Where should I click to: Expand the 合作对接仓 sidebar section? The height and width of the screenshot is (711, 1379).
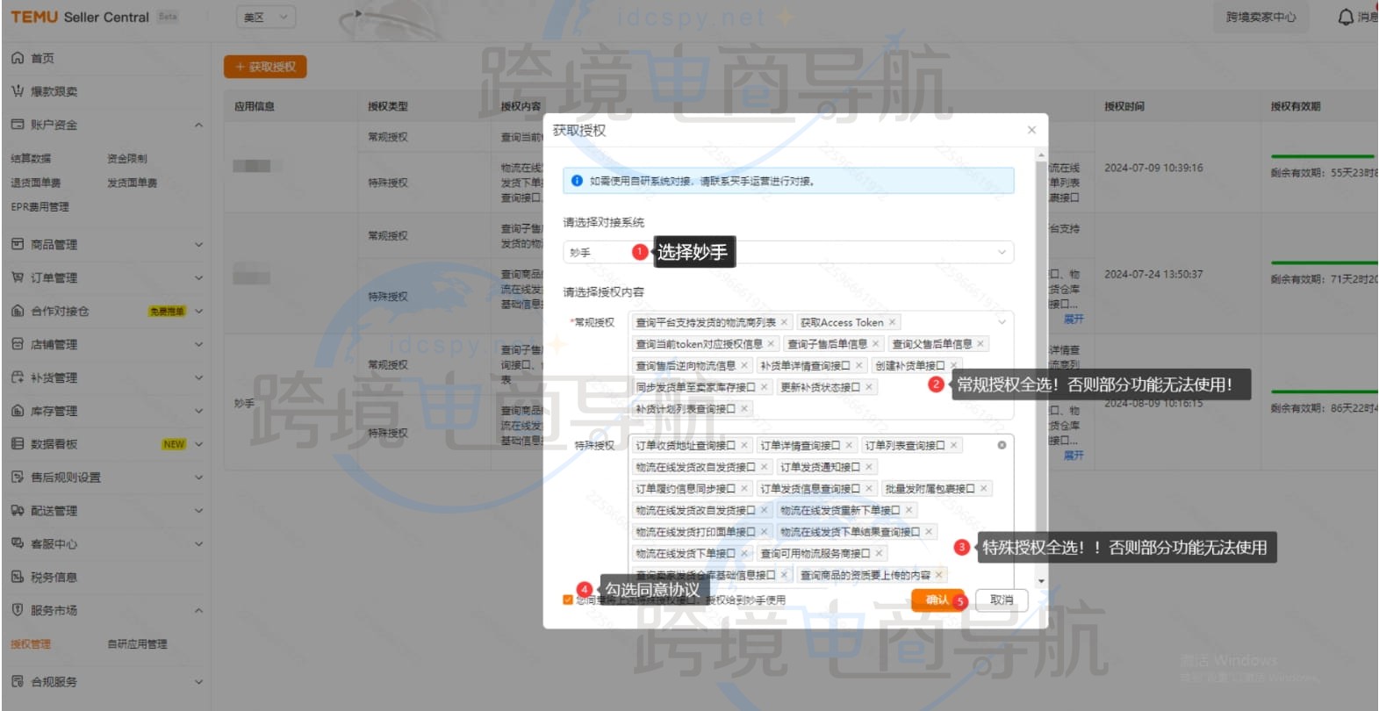pyautogui.click(x=198, y=311)
